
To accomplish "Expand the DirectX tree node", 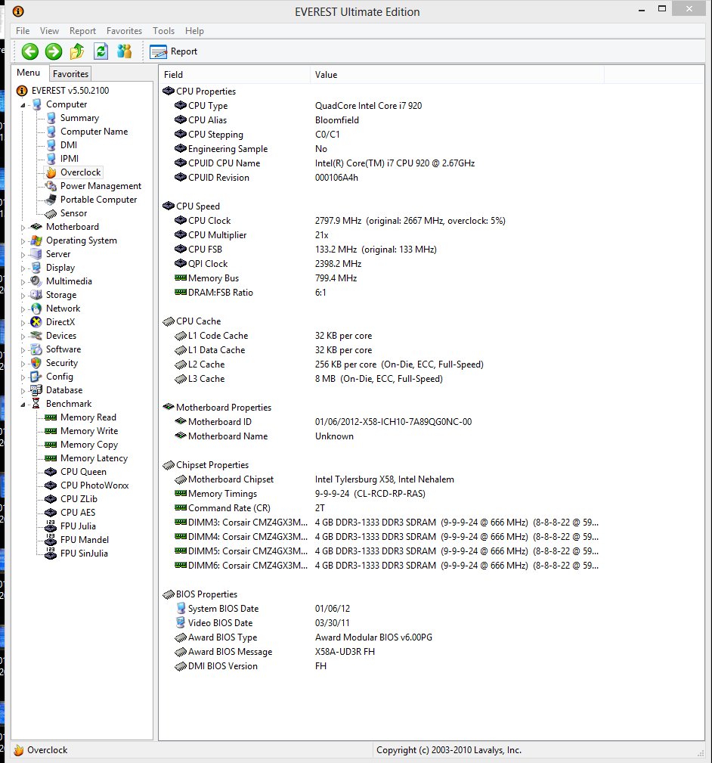I will pyautogui.click(x=23, y=323).
